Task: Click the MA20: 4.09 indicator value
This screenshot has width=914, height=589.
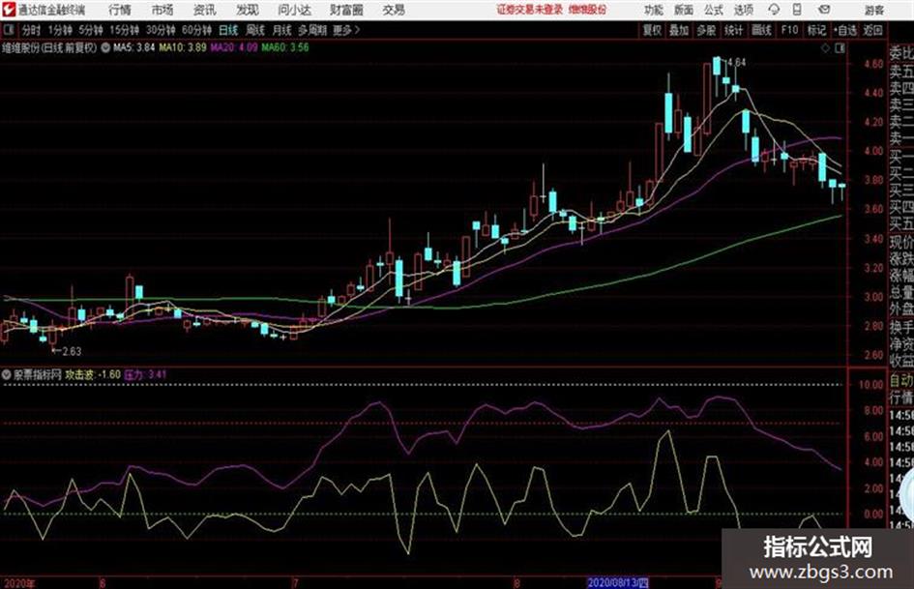Action: point(234,47)
